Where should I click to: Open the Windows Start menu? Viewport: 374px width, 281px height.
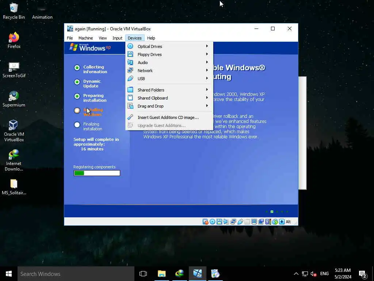[x=9, y=274]
